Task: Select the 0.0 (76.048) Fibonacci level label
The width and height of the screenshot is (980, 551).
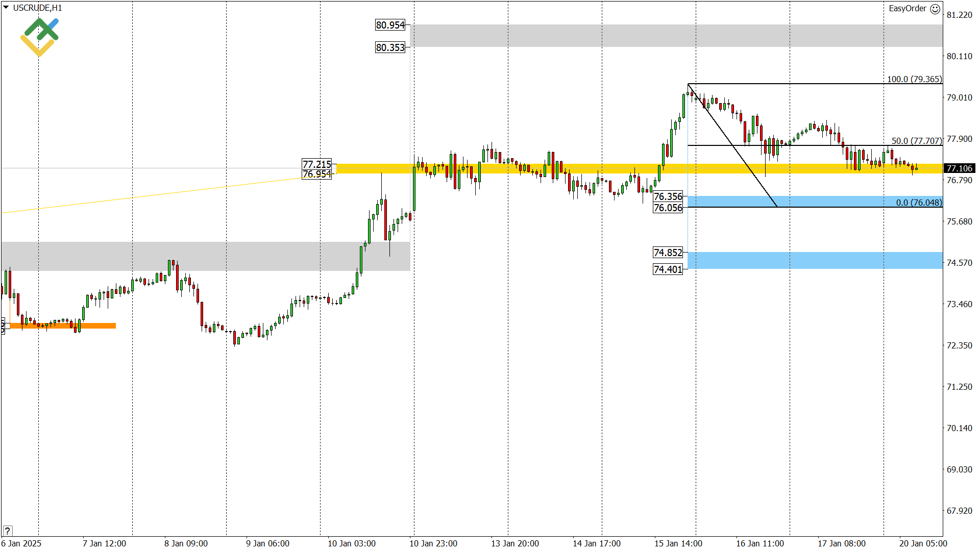Action: (x=919, y=203)
